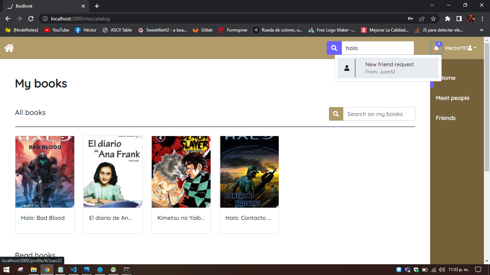Click the browser forward arrow

point(19,19)
